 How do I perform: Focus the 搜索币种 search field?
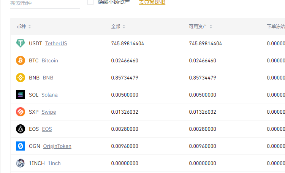tap(45, 3)
